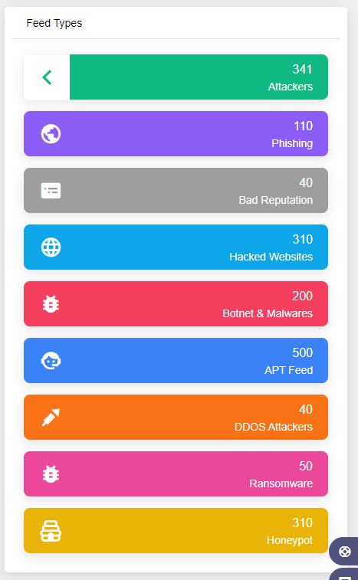Open the floating lifebuoy support button
This screenshot has width=358, height=580.
click(345, 552)
